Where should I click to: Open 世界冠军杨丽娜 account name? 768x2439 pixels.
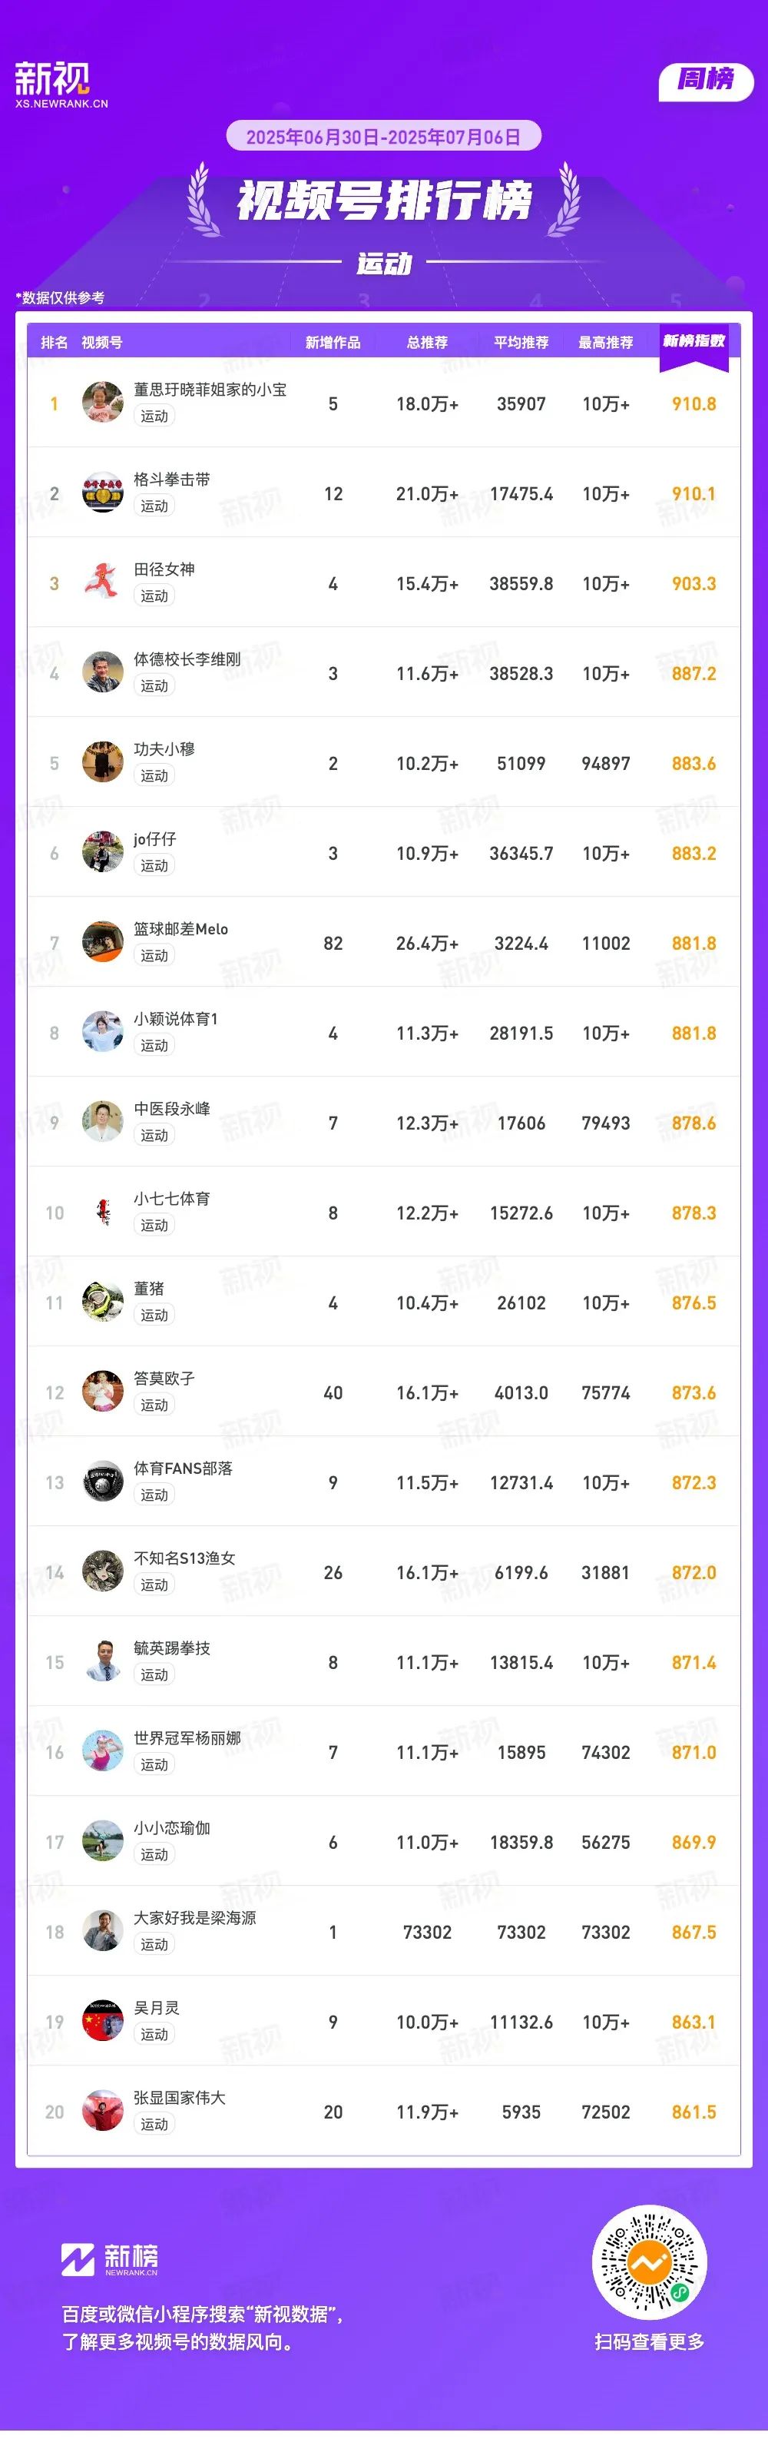tap(187, 1738)
